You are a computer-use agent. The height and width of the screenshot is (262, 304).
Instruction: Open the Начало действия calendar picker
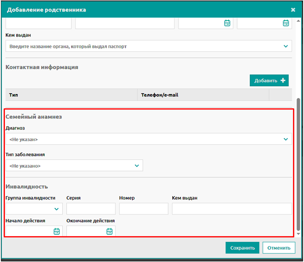[56, 231]
